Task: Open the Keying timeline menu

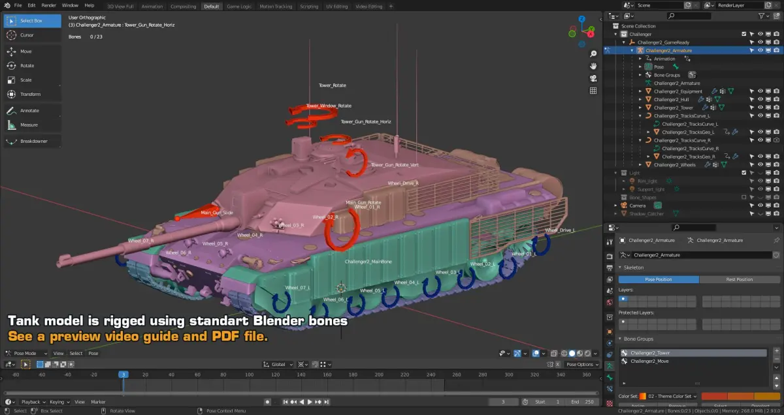Action: point(59,402)
